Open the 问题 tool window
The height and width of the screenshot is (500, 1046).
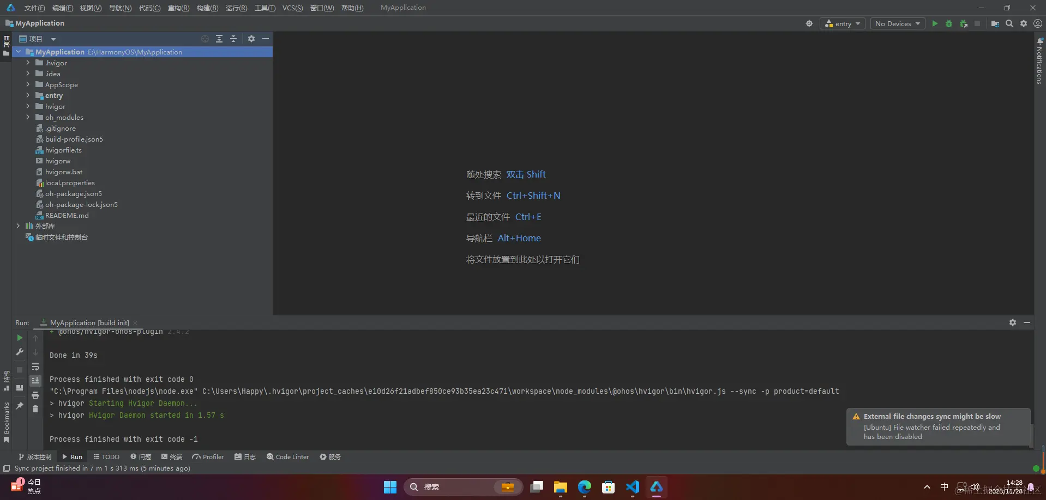pyautogui.click(x=141, y=457)
